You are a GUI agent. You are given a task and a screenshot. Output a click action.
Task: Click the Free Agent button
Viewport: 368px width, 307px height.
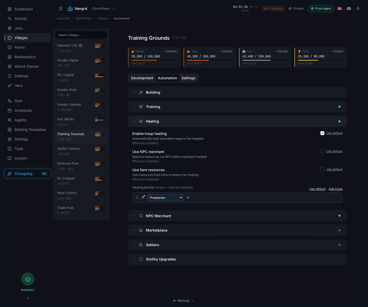pos(321,9)
